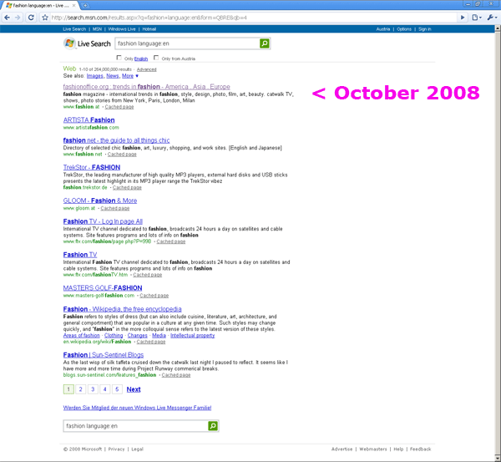
Task: Select the 'fashion language:en' browser tab
Action: 41,6
